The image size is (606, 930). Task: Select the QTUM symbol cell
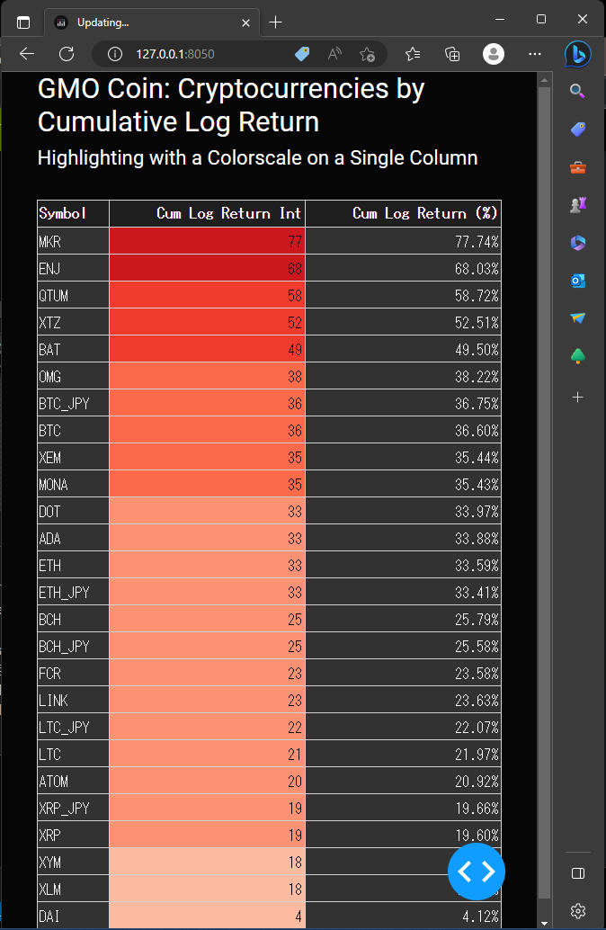pos(73,295)
